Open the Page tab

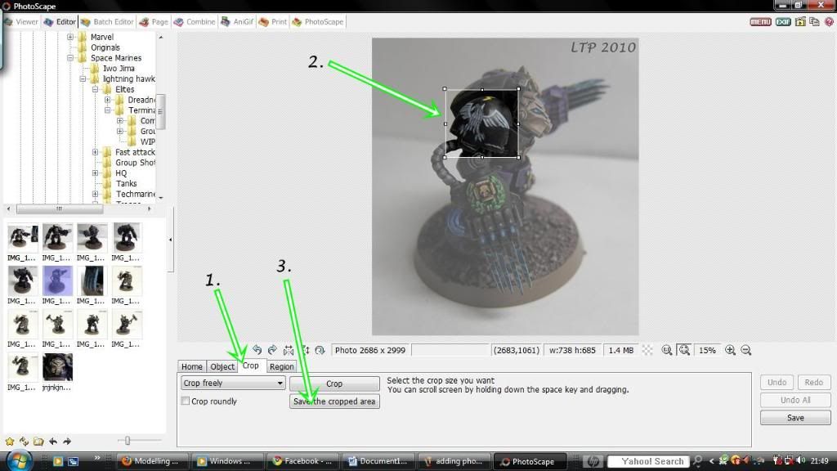[x=154, y=22]
